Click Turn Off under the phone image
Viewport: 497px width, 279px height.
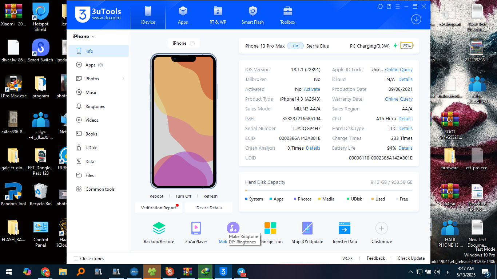click(183, 196)
